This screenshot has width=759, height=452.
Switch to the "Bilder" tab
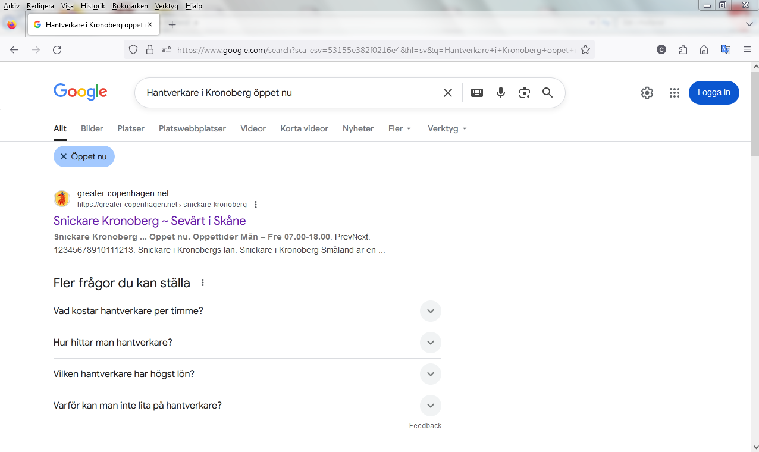(92, 128)
